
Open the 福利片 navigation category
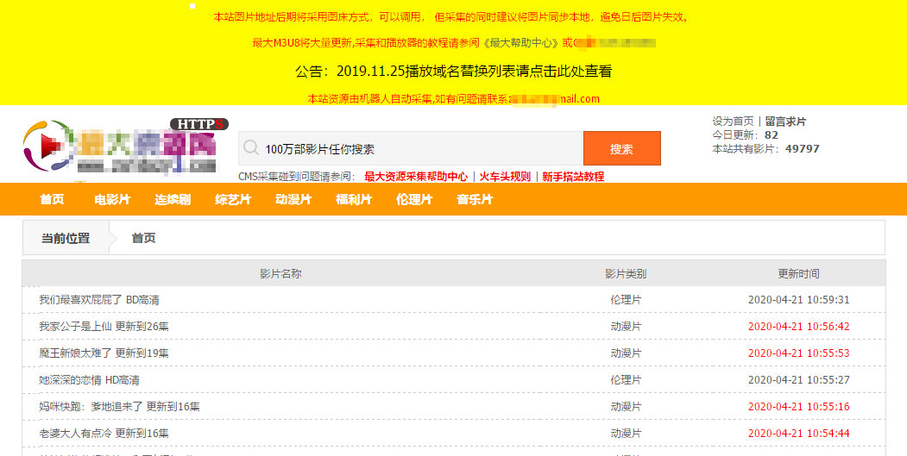click(354, 199)
